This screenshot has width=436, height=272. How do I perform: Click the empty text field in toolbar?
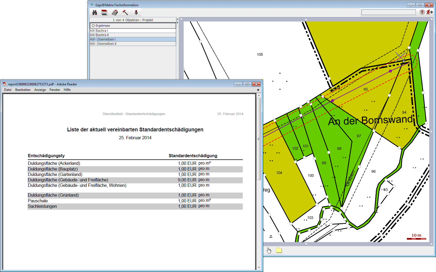click(388, 12)
